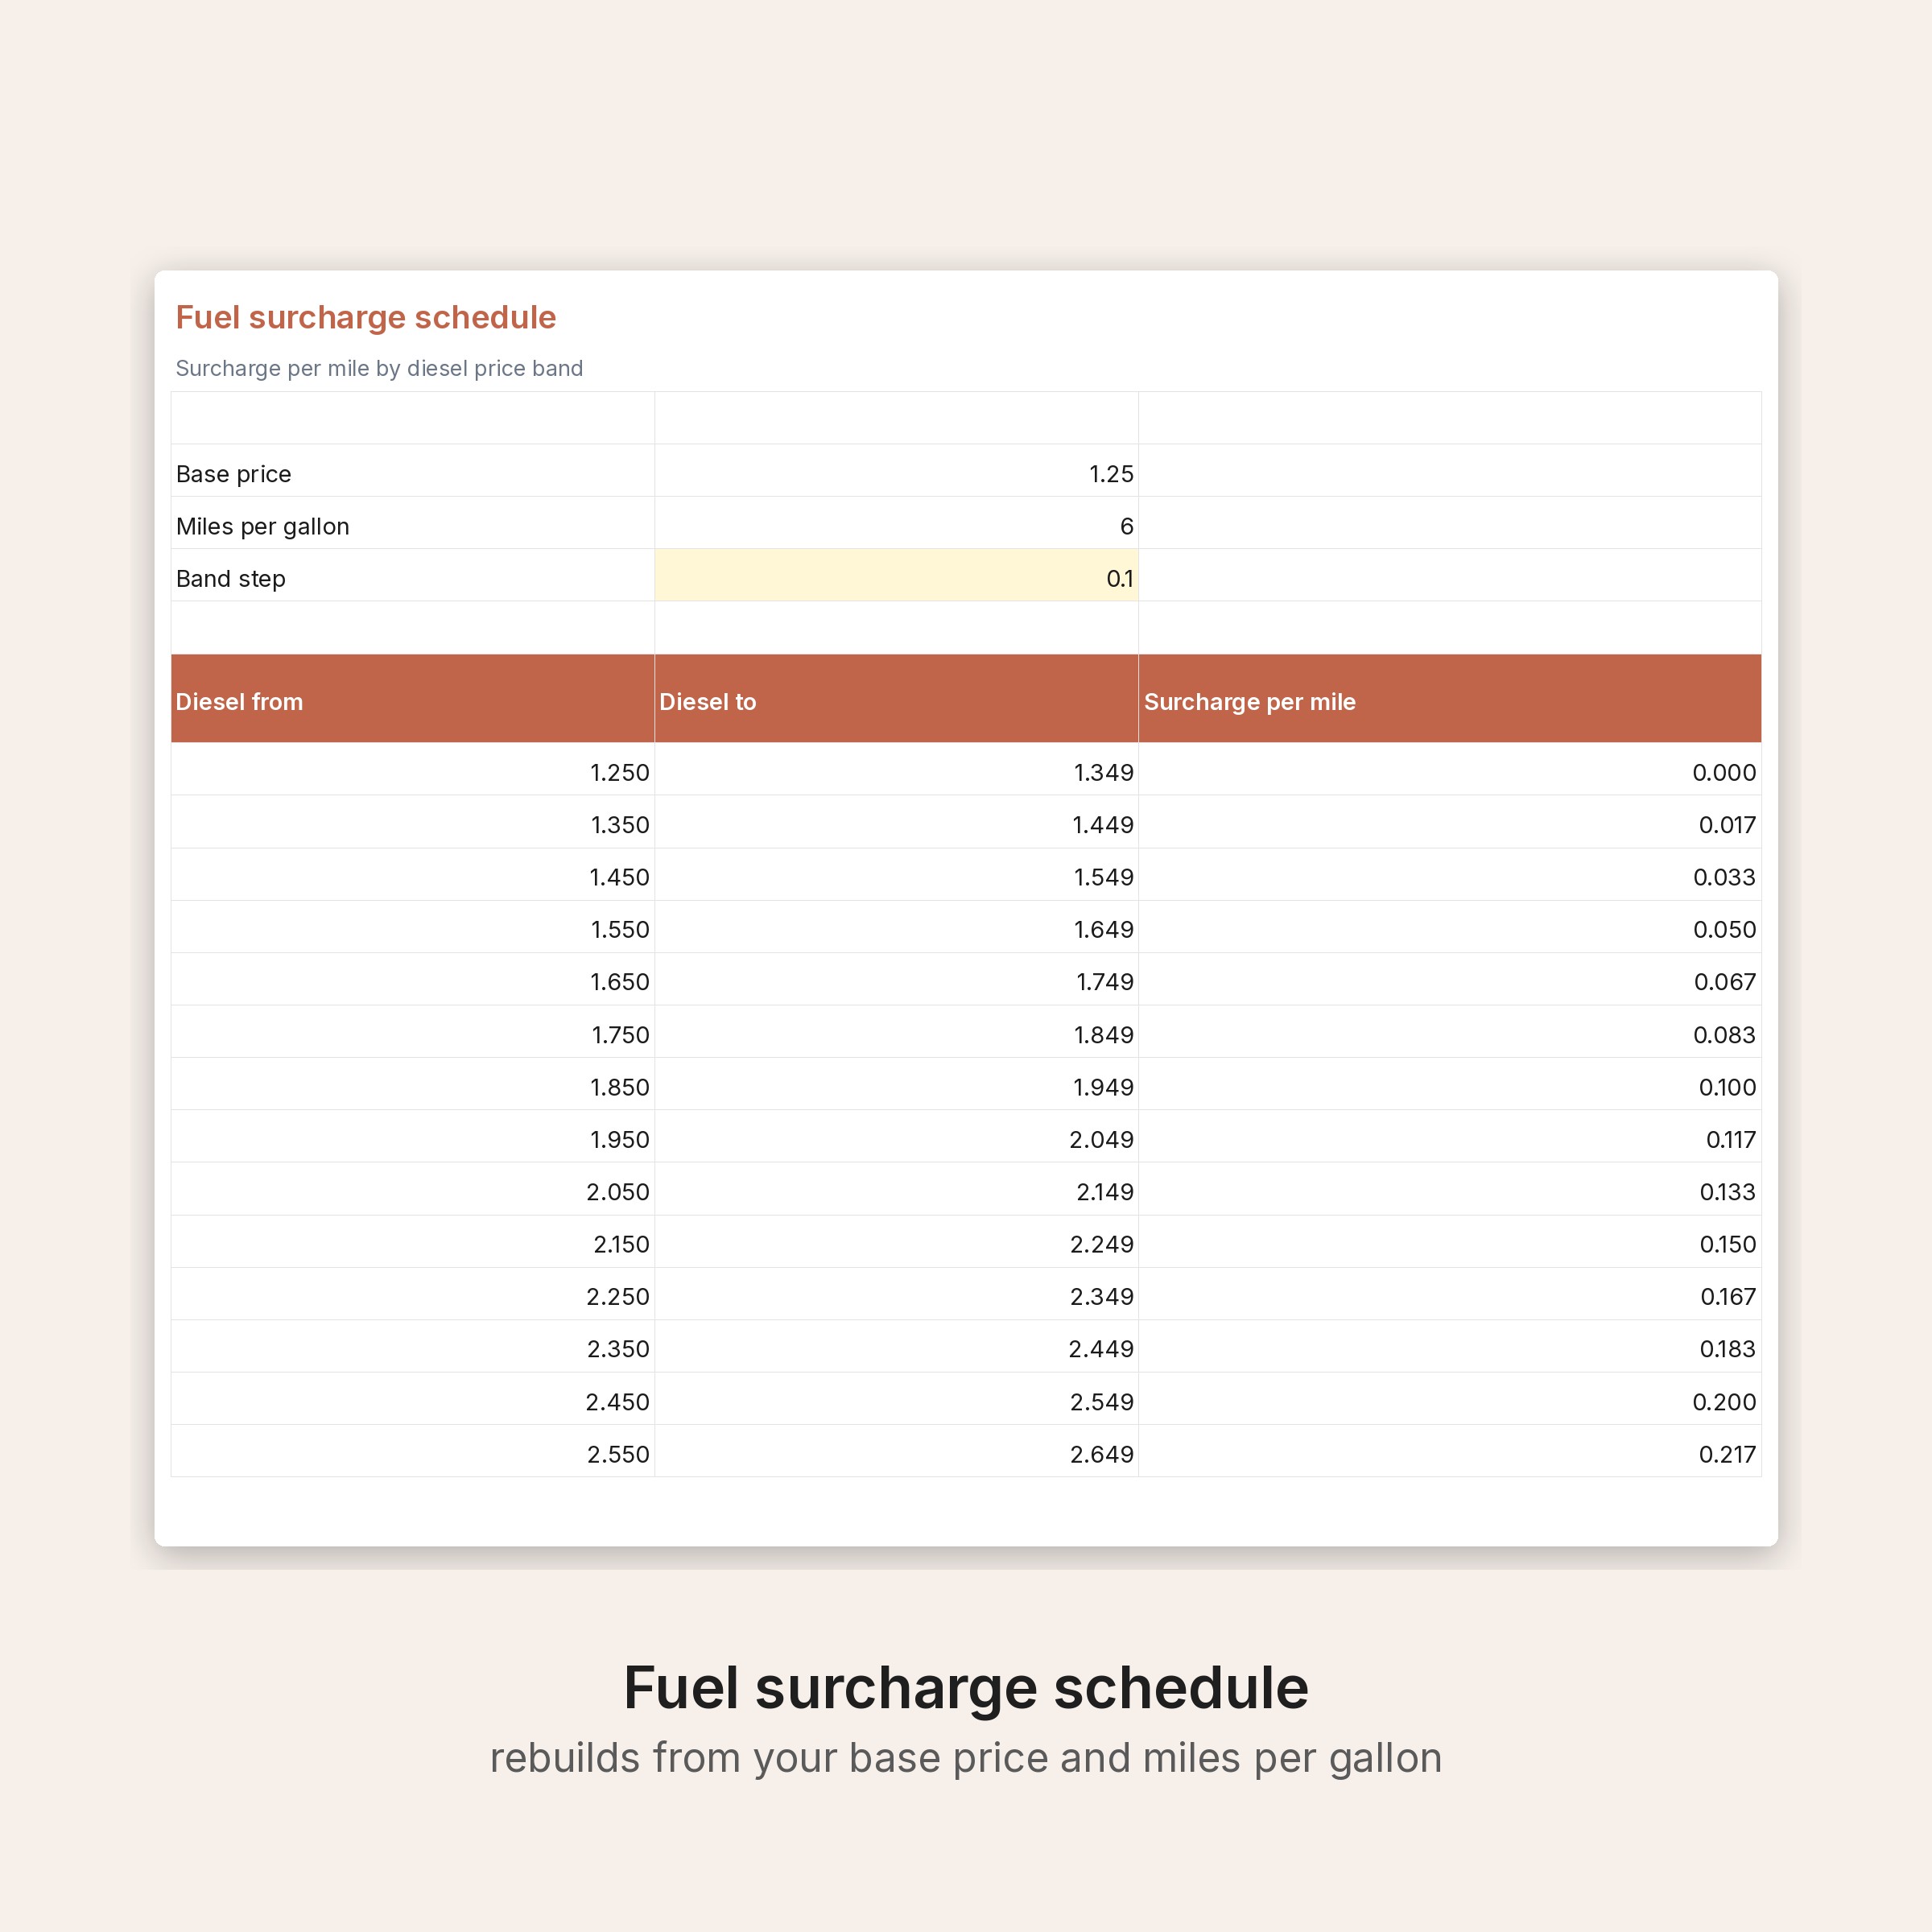The width and height of the screenshot is (1932, 1932).
Task: Click the subtitle 'Surcharge per mile by diesel price band'
Action: 379,368
